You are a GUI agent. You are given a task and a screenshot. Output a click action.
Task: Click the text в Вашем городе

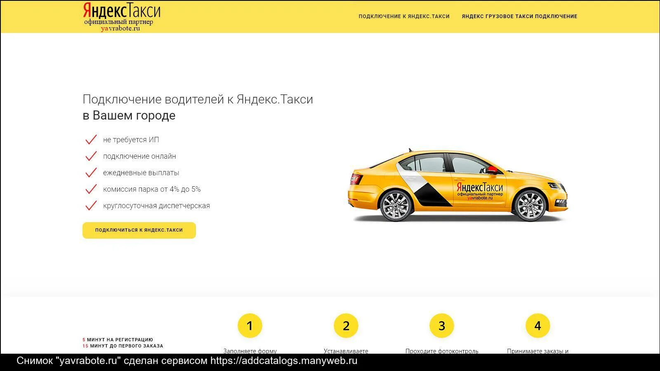pos(129,115)
